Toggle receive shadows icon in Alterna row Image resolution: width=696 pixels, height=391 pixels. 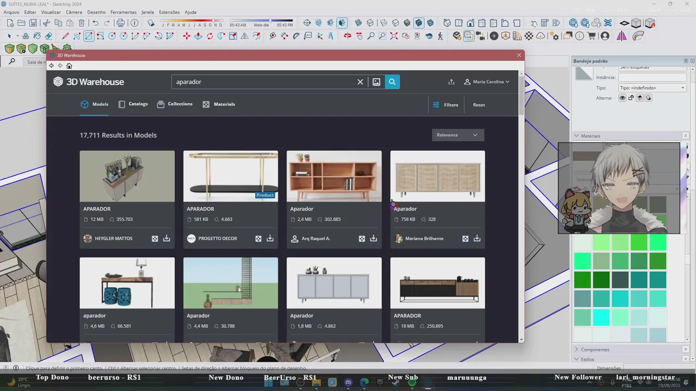click(640, 98)
